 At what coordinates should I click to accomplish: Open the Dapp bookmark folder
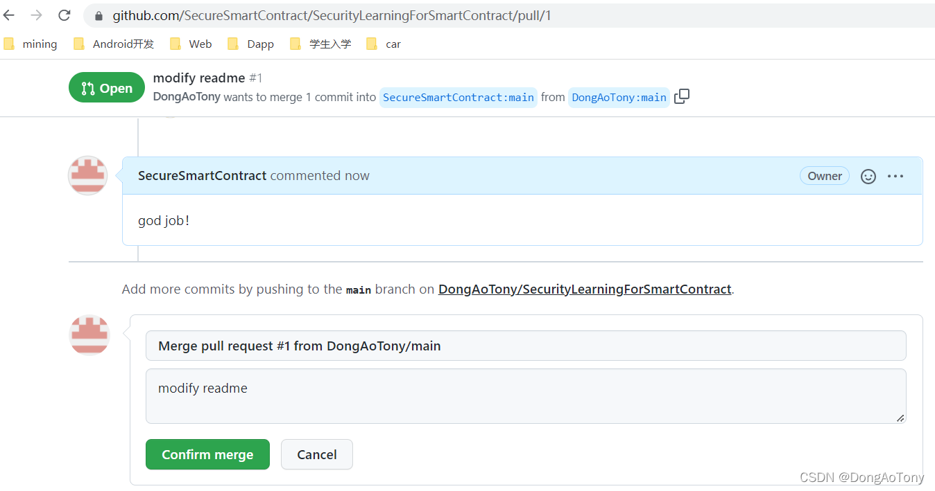[251, 44]
